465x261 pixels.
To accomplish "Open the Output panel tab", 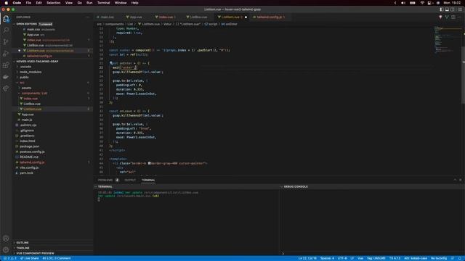I will (x=130, y=180).
